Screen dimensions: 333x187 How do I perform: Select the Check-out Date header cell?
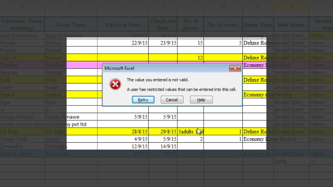[x=163, y=24]
